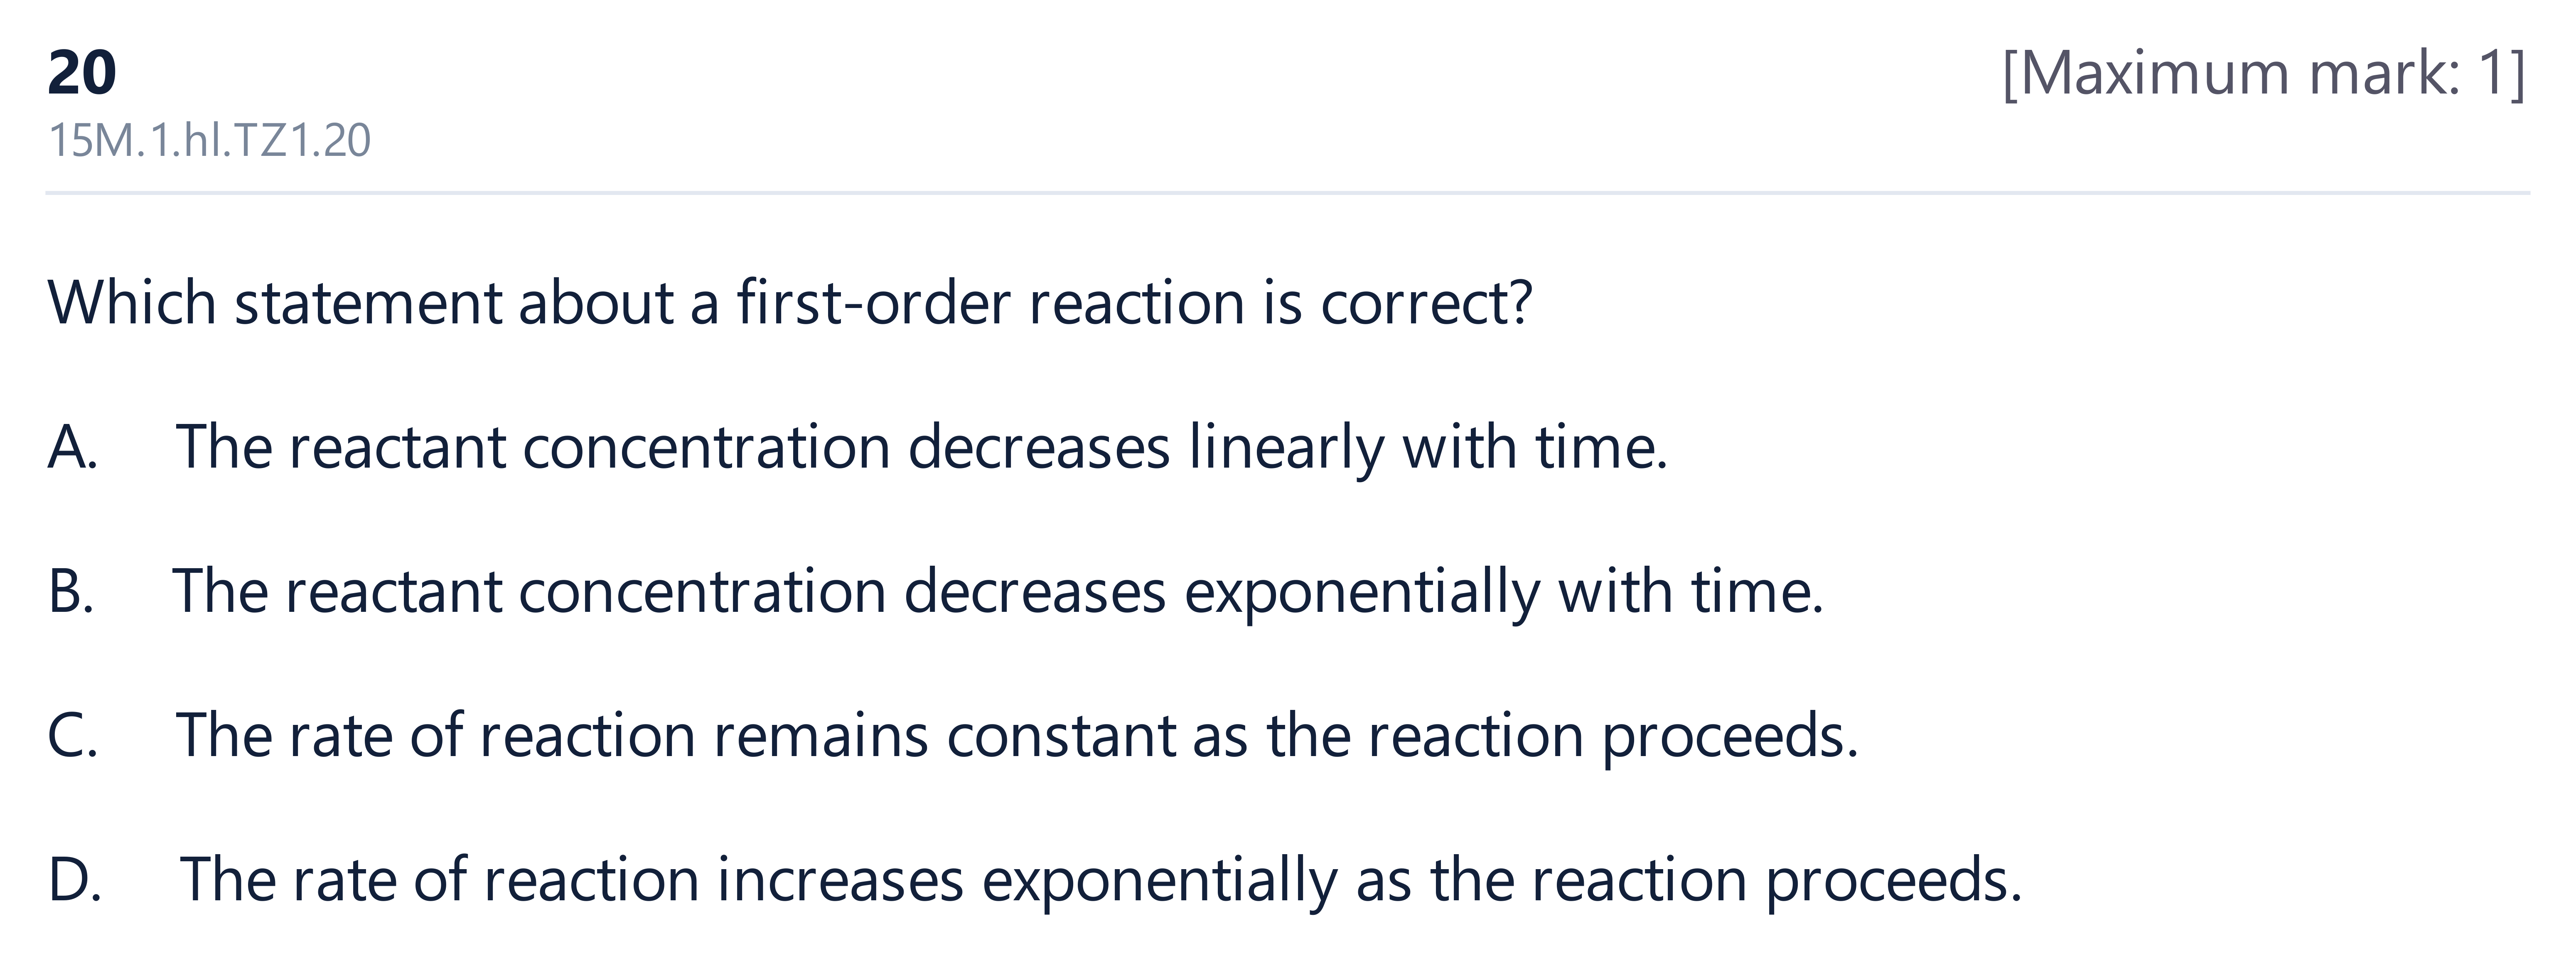Select answer option letter B
The image size is (2576, 956).
click(x=71, y=591)
